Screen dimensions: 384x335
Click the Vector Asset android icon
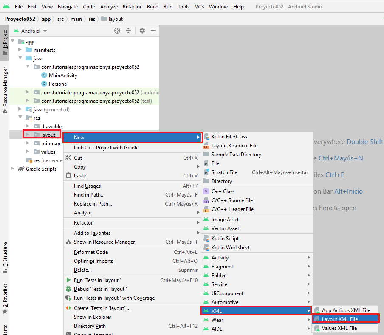206,228
